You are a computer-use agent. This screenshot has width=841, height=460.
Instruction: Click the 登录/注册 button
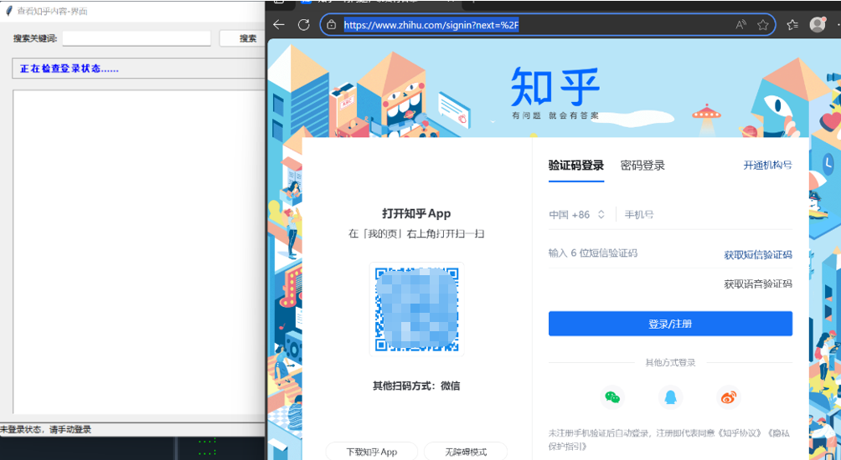coord(670,324)
